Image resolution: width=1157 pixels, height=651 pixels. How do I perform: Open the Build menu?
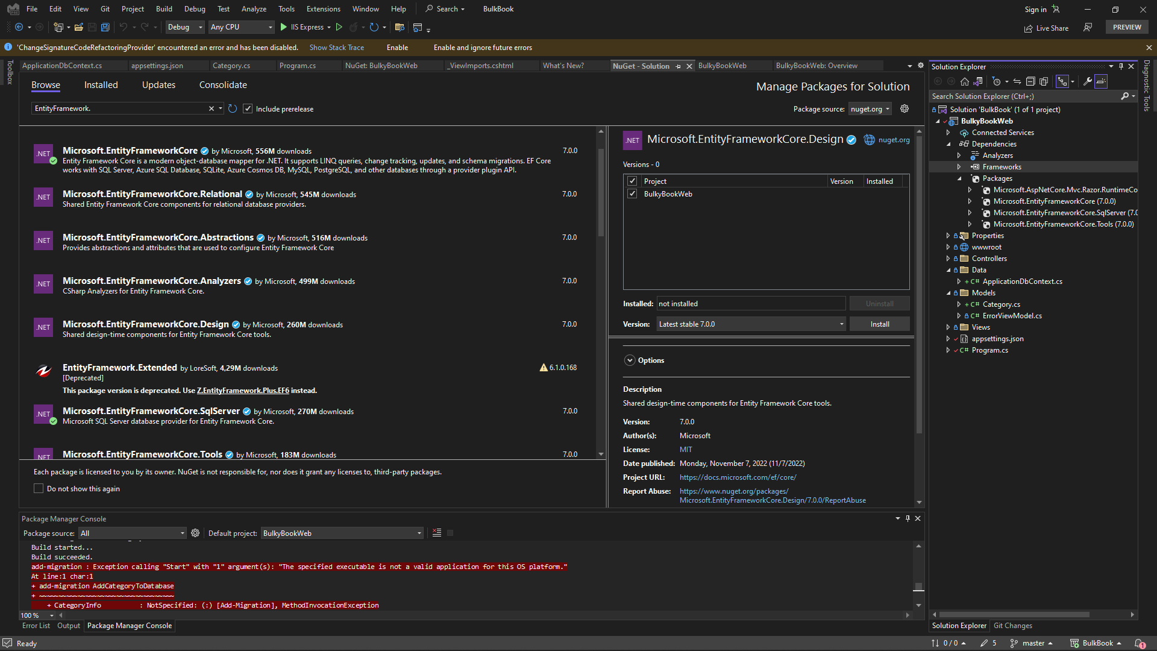[x=163, y=9]
